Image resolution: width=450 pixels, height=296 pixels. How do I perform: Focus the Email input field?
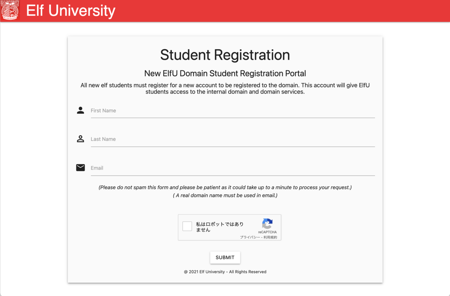pyautogui.click(x=233, y=168)
